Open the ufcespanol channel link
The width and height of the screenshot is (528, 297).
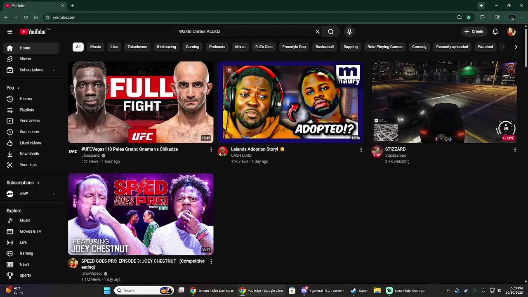click(91, 156)
